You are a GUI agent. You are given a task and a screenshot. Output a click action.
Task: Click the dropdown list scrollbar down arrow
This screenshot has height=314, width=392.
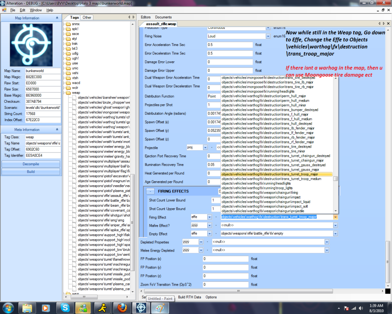(335, 211)
